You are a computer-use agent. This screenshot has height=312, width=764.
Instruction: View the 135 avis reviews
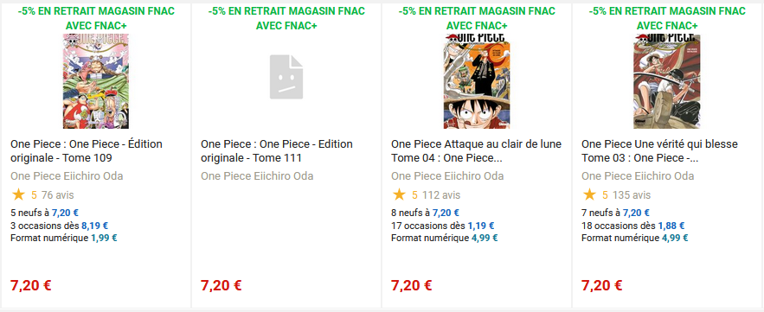(632, 195)
